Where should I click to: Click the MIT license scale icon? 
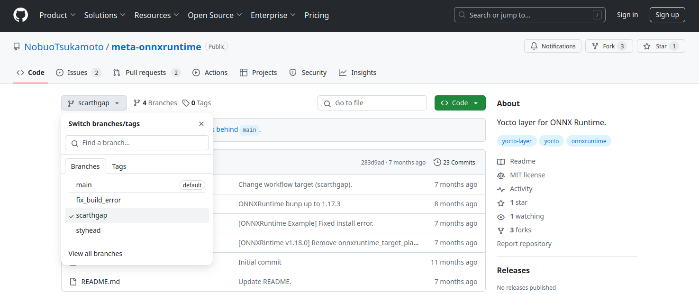click(501, 175)
